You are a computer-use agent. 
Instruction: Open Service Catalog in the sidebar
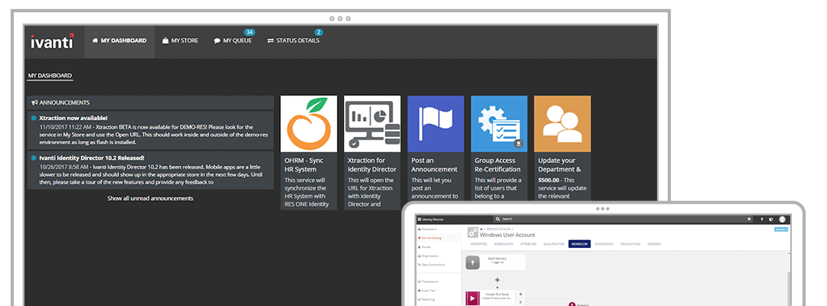pos(430,238)
